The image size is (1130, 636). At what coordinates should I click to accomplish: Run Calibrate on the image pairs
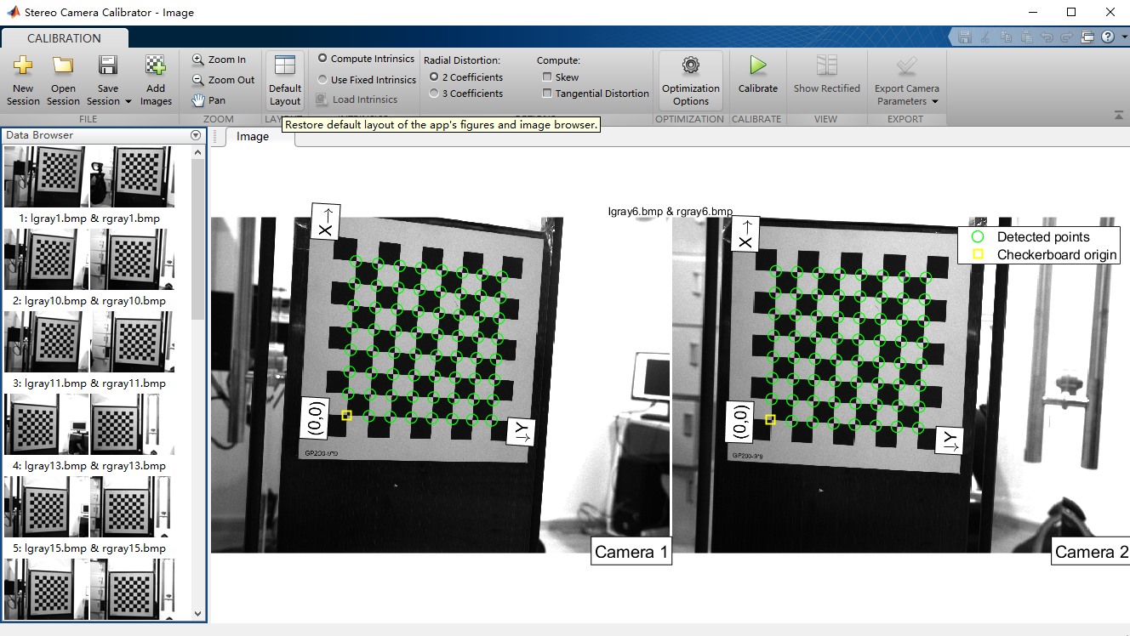coord(756,79)
